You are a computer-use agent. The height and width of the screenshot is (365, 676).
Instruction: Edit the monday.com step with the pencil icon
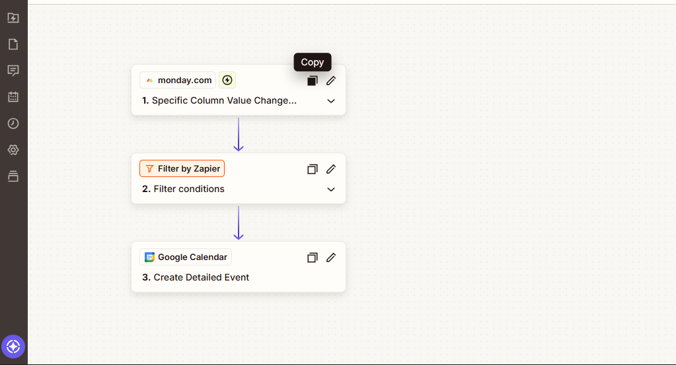331,81
